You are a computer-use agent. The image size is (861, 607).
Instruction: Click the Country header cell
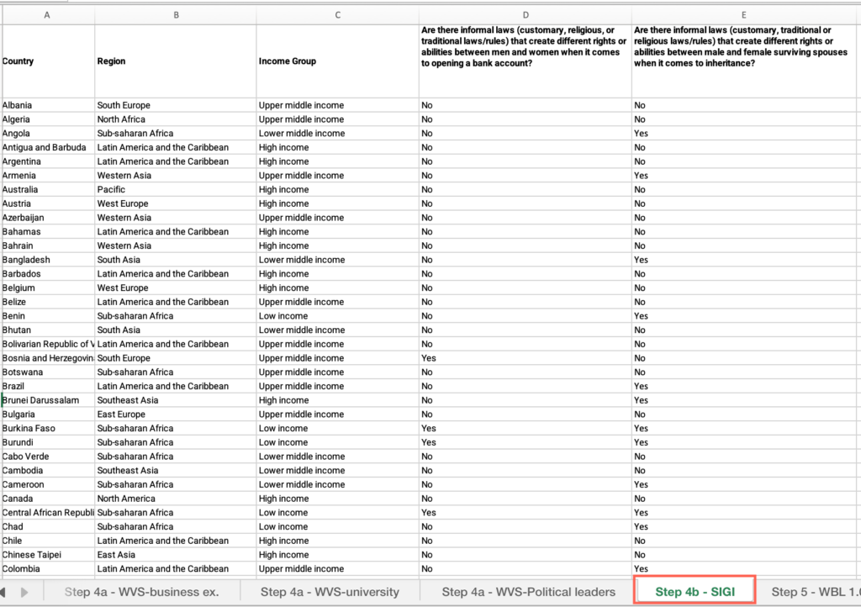click(48, 61)
